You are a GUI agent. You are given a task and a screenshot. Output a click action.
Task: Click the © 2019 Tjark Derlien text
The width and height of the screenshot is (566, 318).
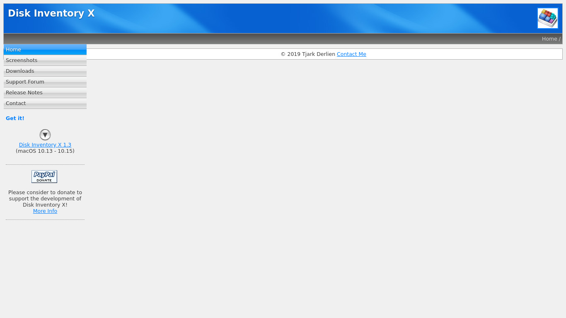coord(308,54)
